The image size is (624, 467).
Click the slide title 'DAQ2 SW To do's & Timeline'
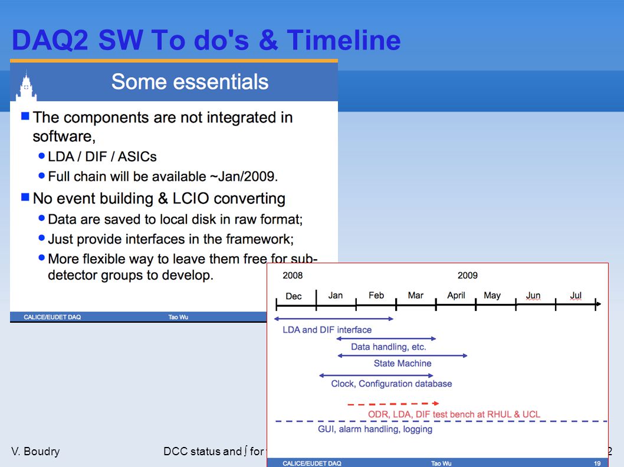coord(206,40)
